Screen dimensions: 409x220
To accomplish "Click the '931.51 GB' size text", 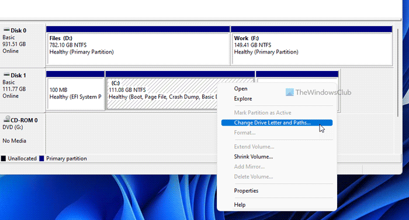I will [15, 44].
